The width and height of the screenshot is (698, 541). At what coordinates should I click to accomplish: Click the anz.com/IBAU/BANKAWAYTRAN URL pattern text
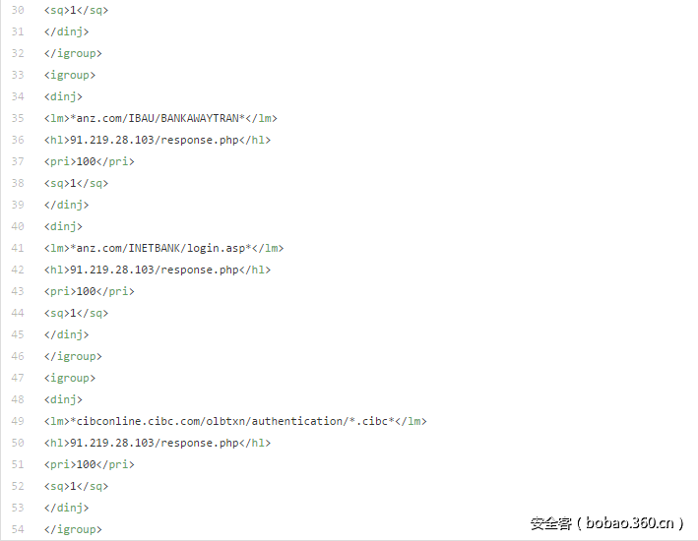click(160, 118)
